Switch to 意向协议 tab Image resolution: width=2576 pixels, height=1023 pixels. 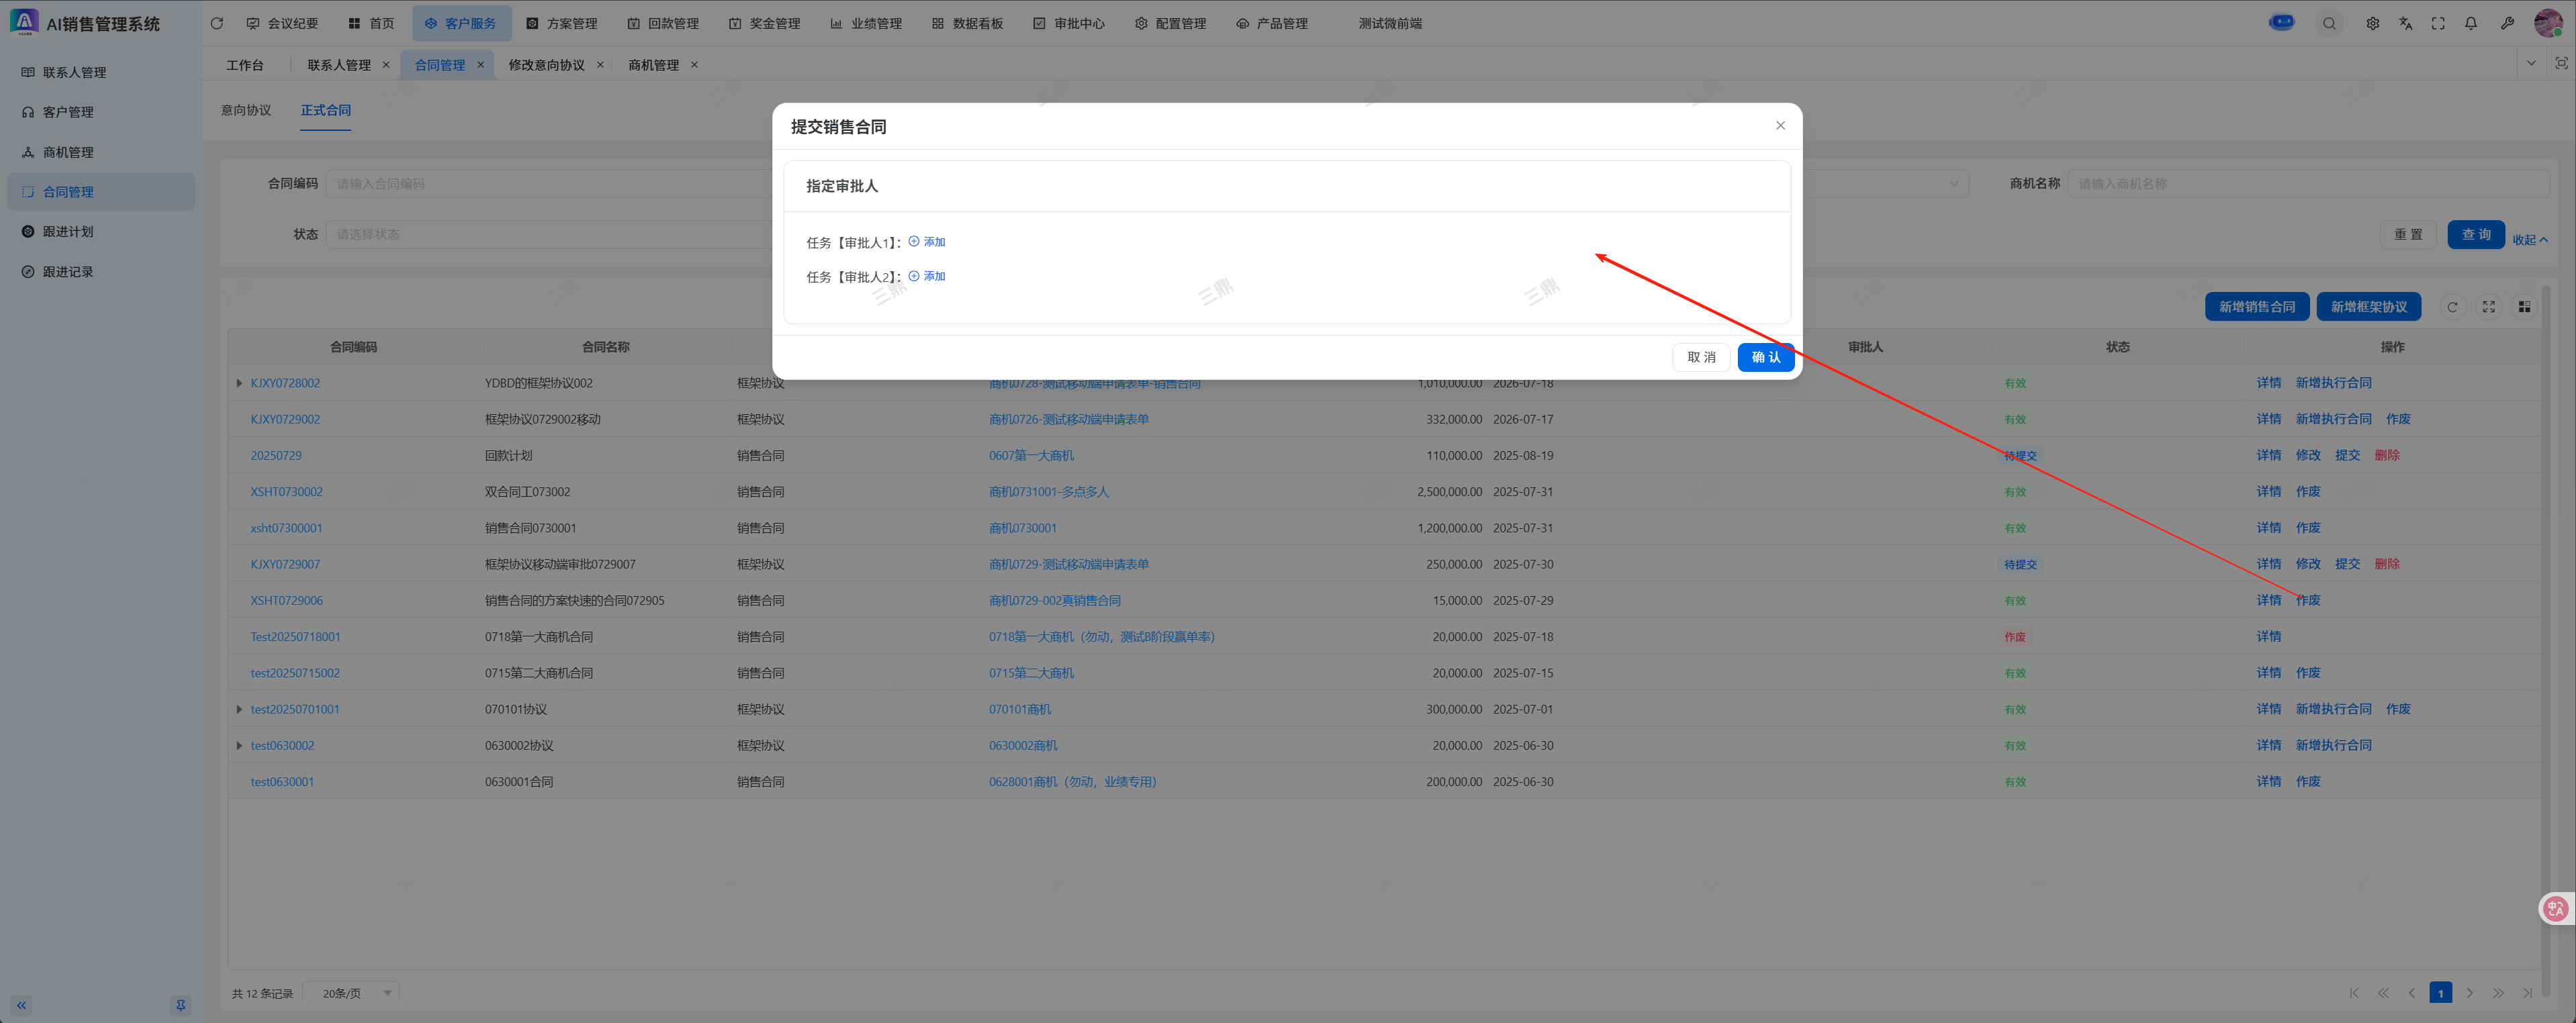click(x=246, y=110)
